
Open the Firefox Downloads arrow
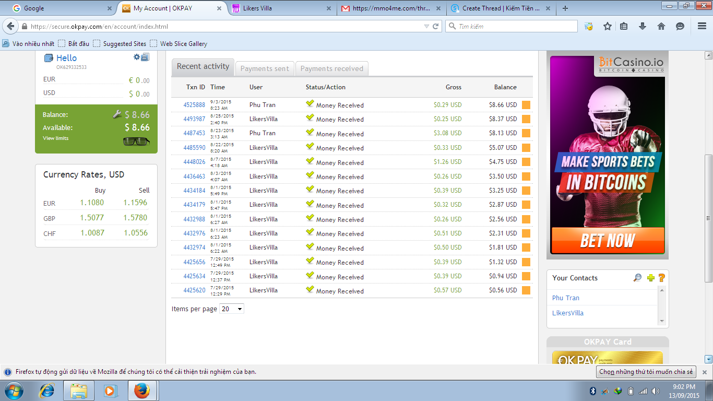(643, 26)
